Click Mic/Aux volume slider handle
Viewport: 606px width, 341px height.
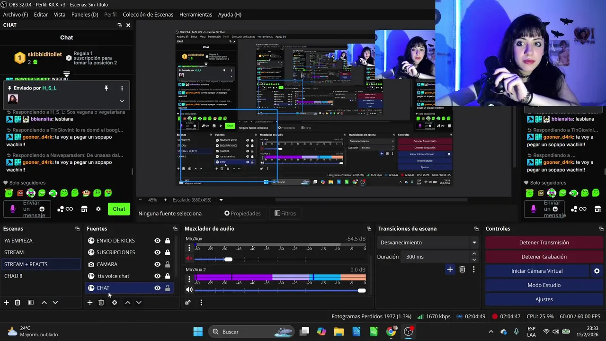pos(228,259)
